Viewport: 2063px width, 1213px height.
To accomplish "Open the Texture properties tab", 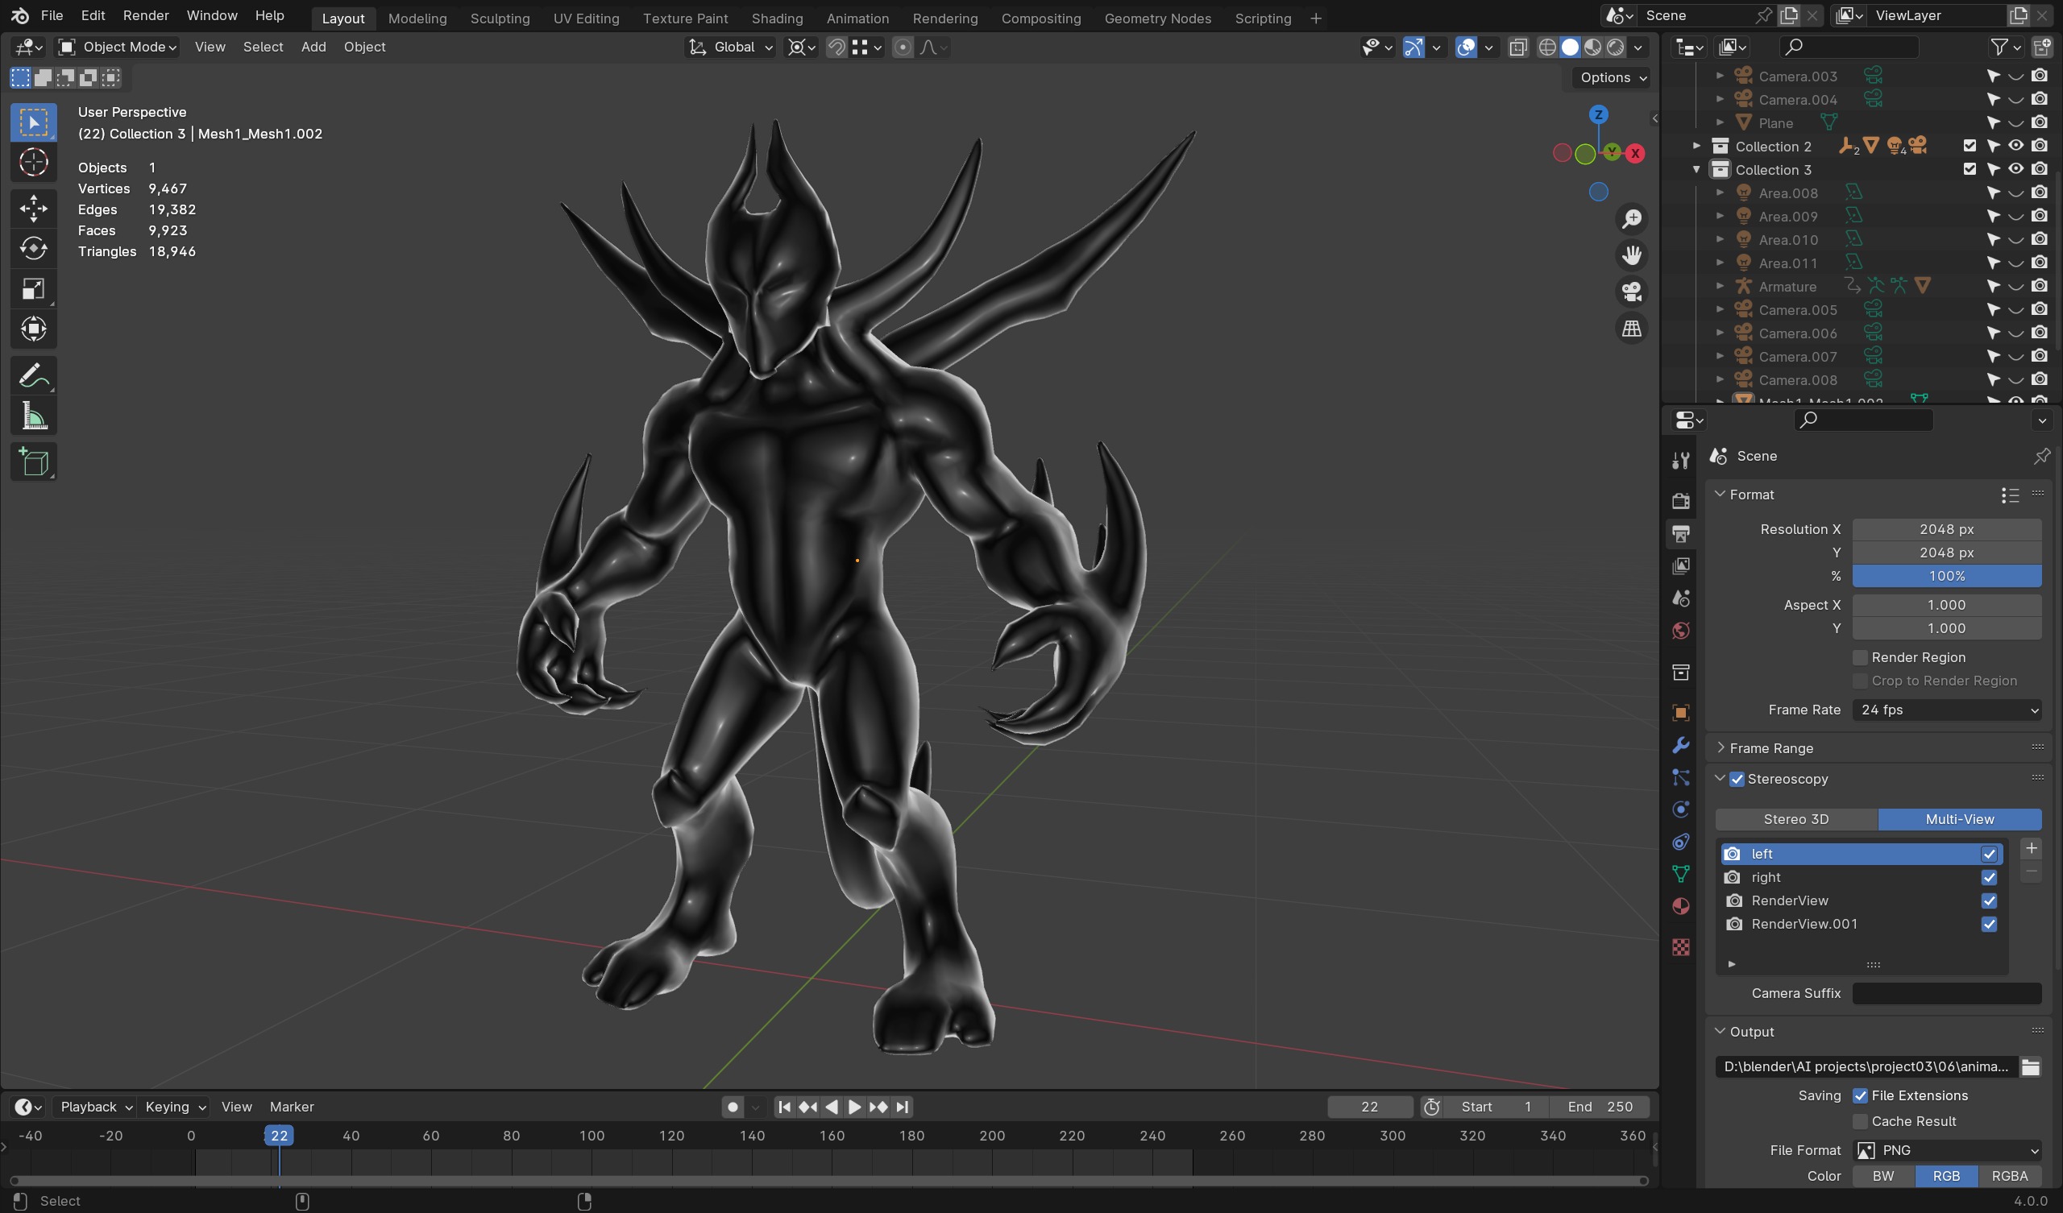I will [1681, 947].
